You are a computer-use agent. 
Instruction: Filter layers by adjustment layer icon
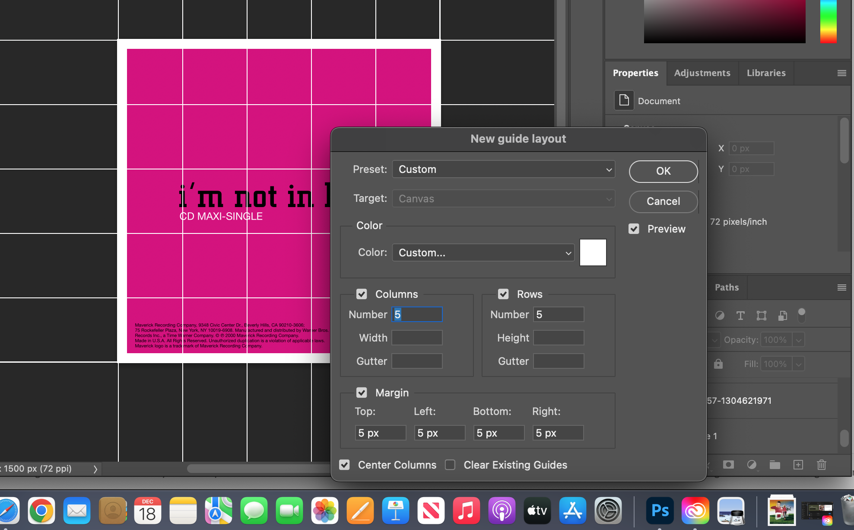pyautogui.click(x=720, y=316)
